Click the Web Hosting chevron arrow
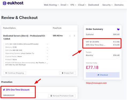This screenshot has width=127, height=100. pyautogui.click(x=58, y=5)
